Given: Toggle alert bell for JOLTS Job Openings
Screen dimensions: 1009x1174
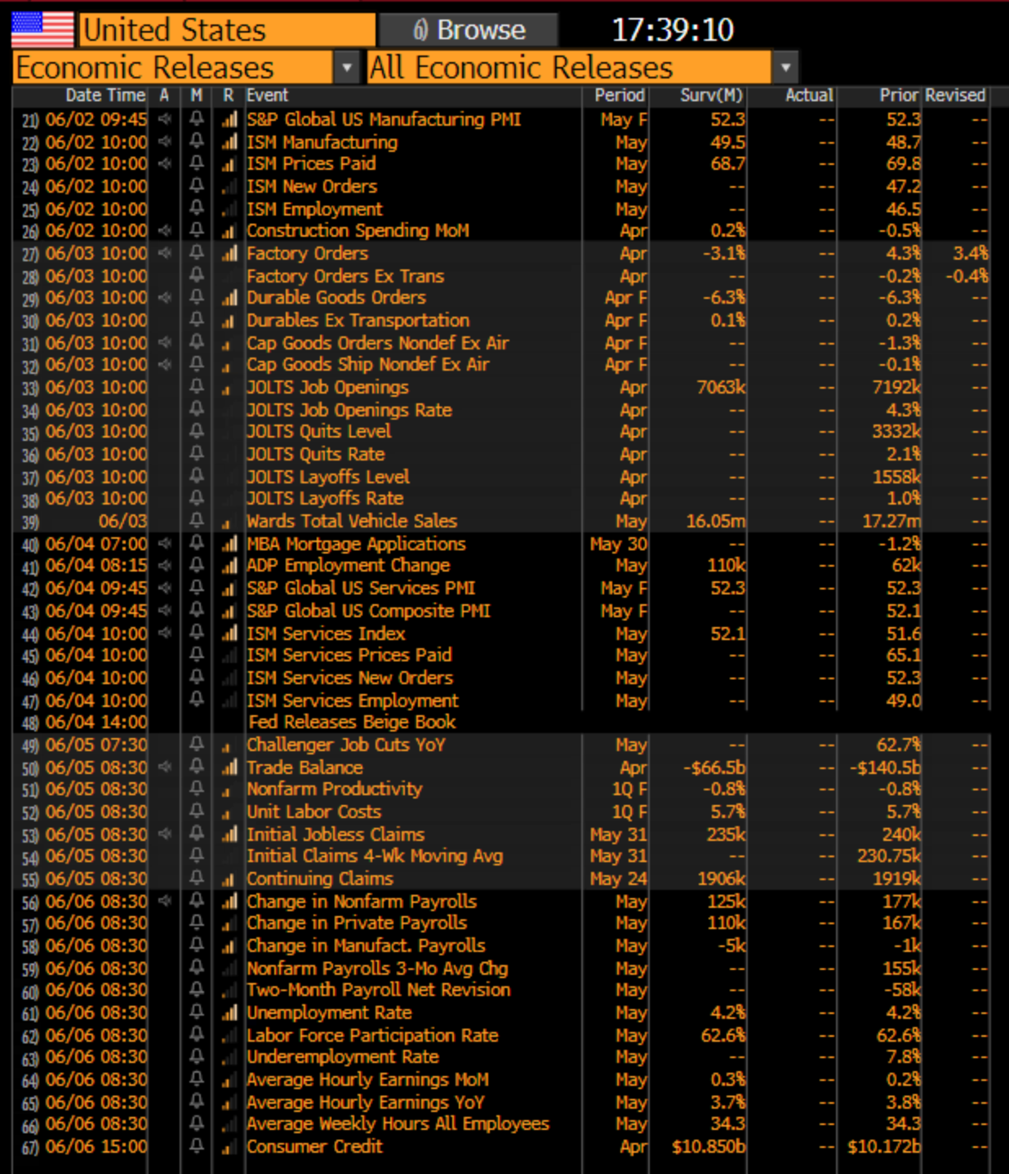Looking at the screenshot, I should pos(197,387).
